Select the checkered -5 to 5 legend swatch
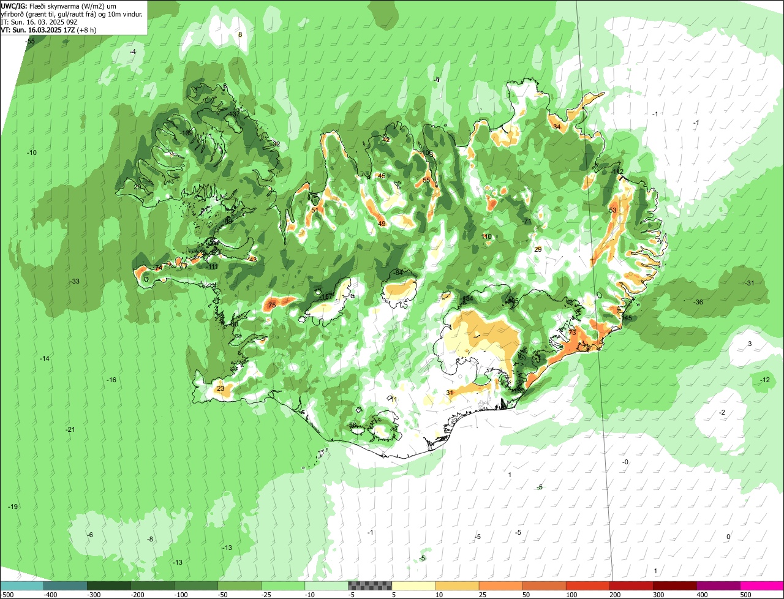Screen dimensions: 784x599 [369, 586]
